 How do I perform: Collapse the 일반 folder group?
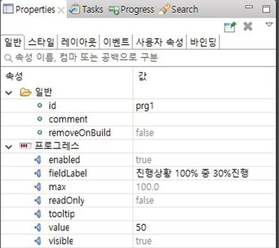point(9,93)
